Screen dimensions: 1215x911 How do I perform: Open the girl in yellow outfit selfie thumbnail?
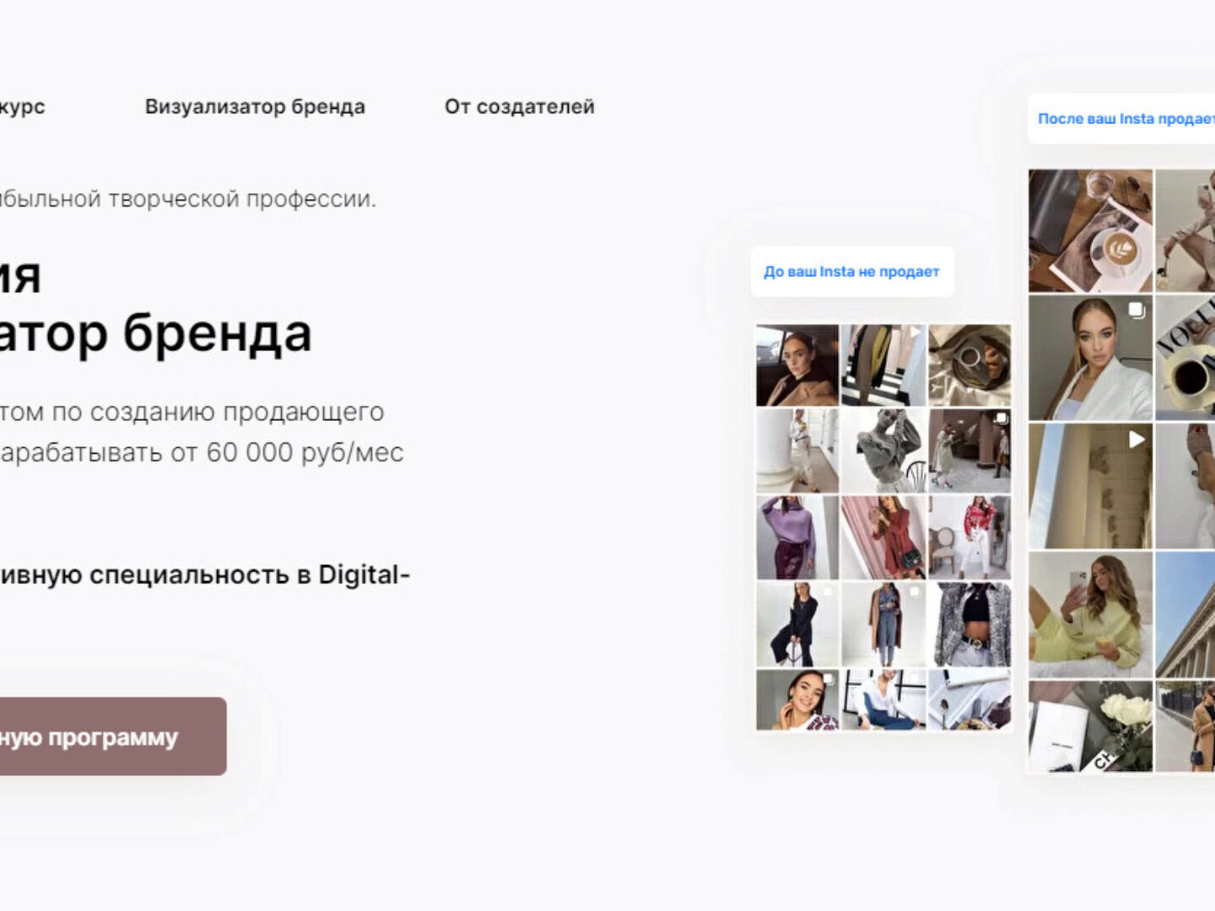coord(1090,615)
